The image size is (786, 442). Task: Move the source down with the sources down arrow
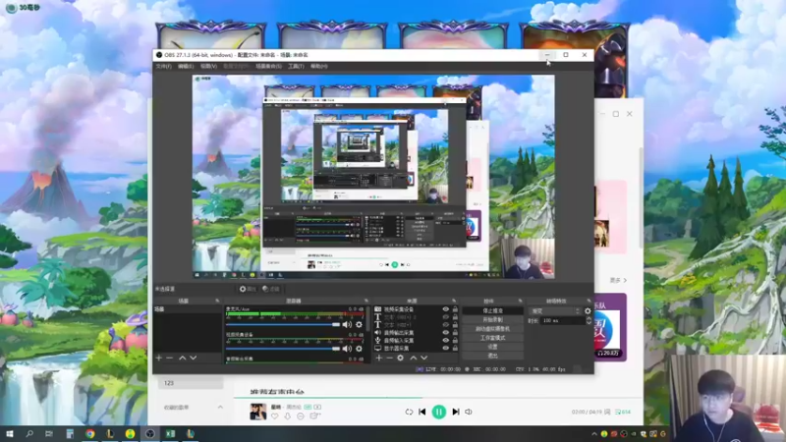424,358
